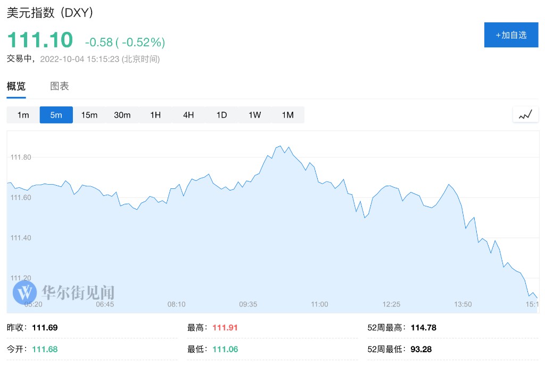Select the 1m interval
This screenshot has height=365, width=545.
[23, 115]
